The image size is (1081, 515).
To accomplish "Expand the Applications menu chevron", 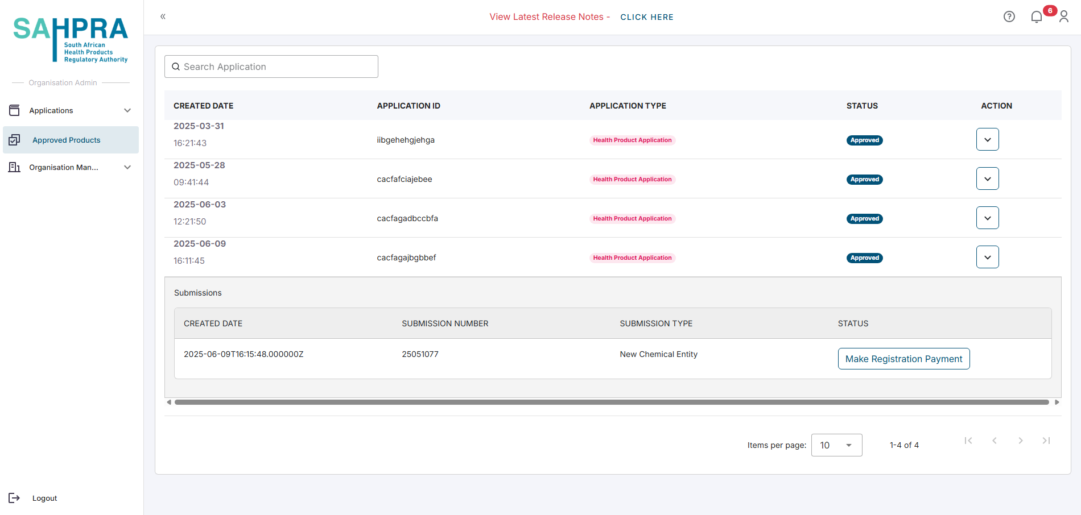I will (x=127, y=110).
